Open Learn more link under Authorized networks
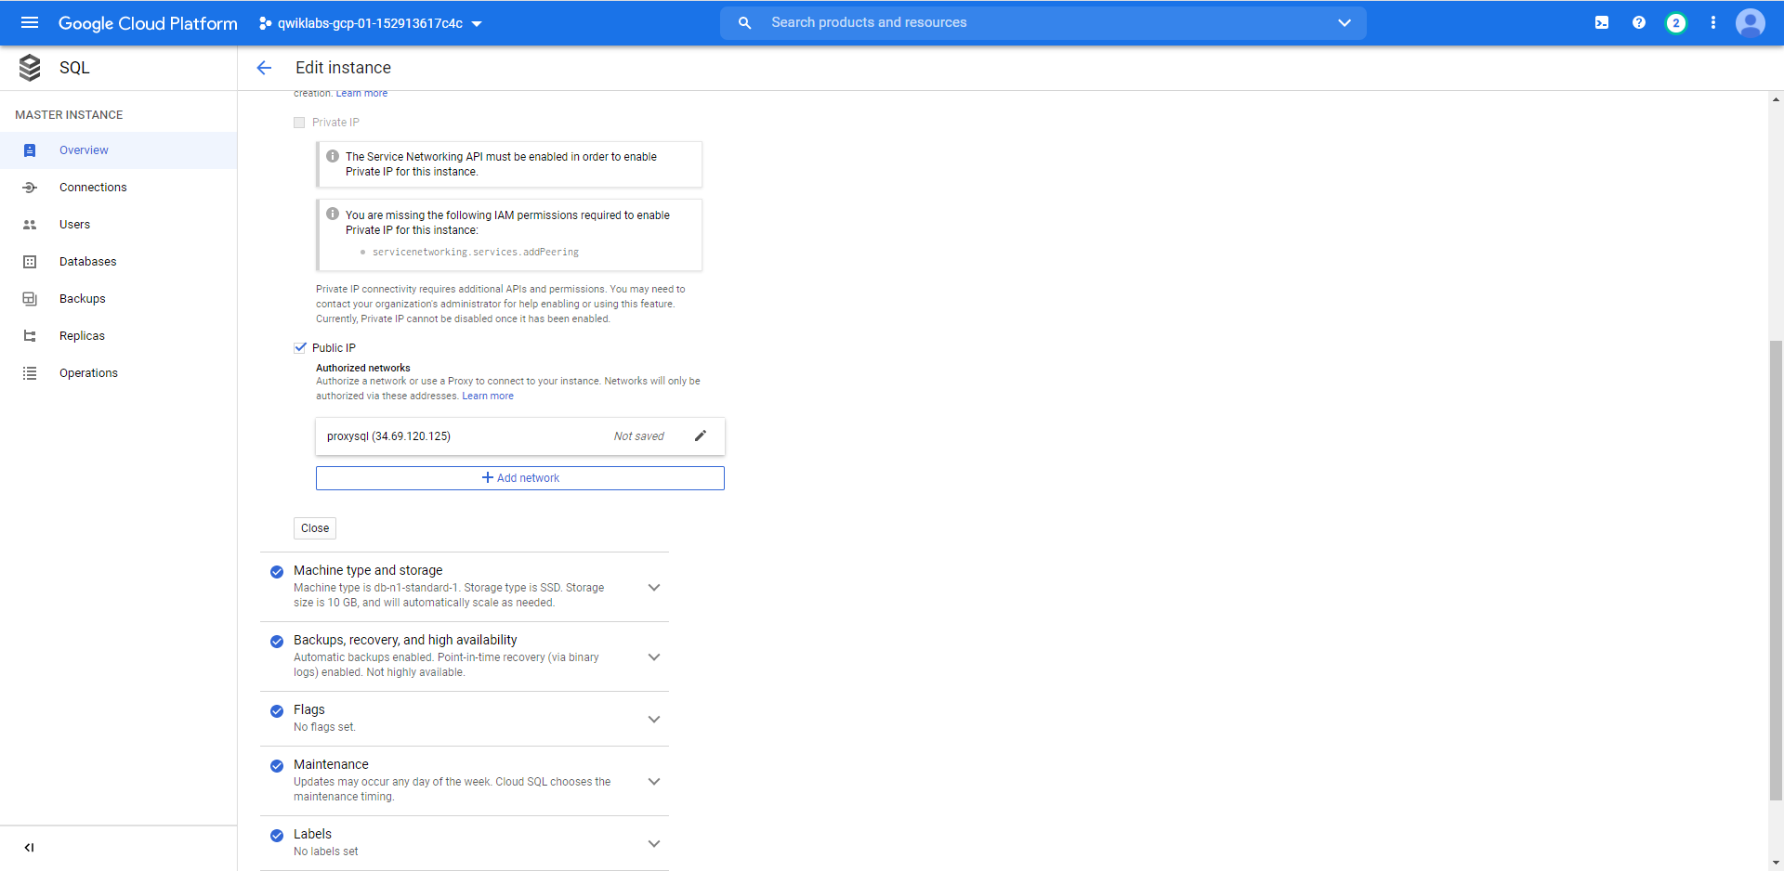 [488, 396]
